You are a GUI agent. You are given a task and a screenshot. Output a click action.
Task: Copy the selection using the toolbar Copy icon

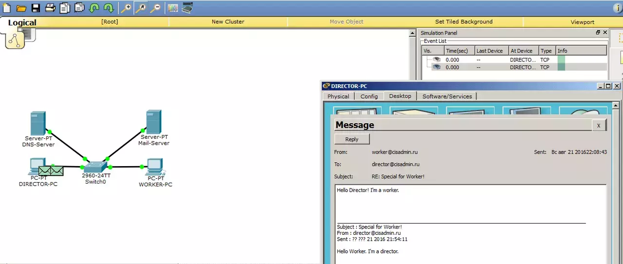65,8
